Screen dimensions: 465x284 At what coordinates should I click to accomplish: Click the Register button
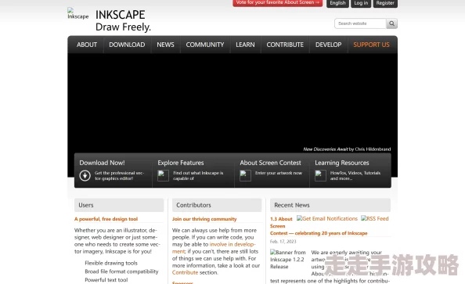click(385, 3)
